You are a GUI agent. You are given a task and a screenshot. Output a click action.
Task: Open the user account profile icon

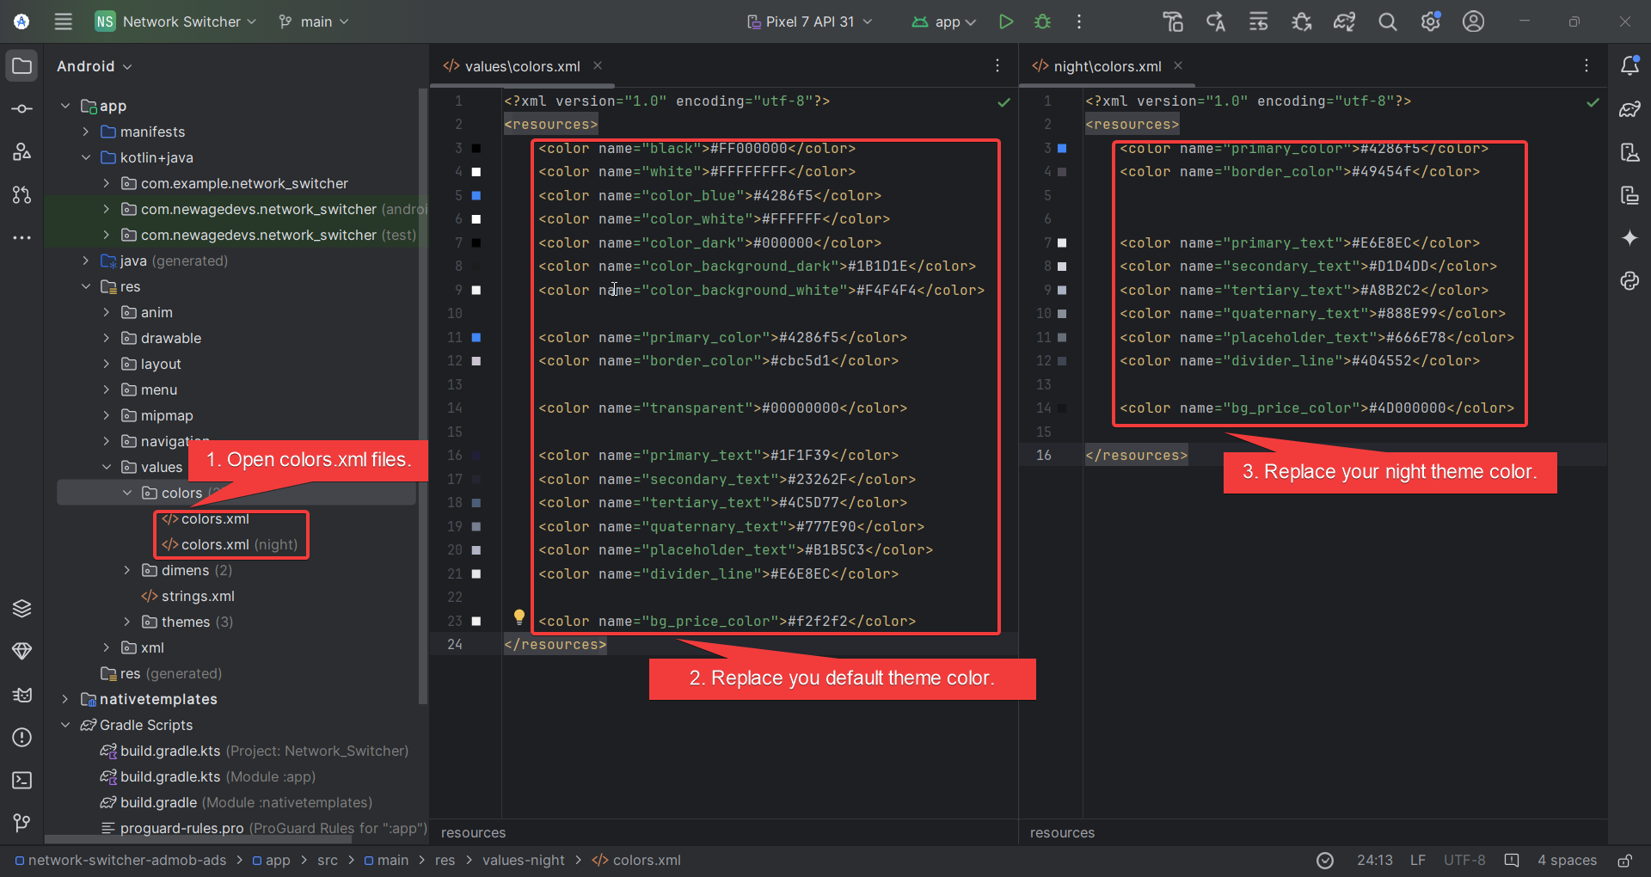[1473, 21]
